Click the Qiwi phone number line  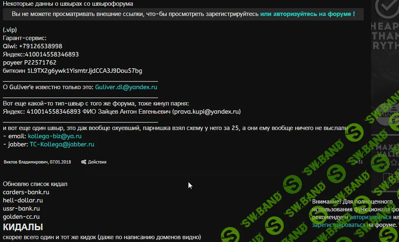coord(32,46)
